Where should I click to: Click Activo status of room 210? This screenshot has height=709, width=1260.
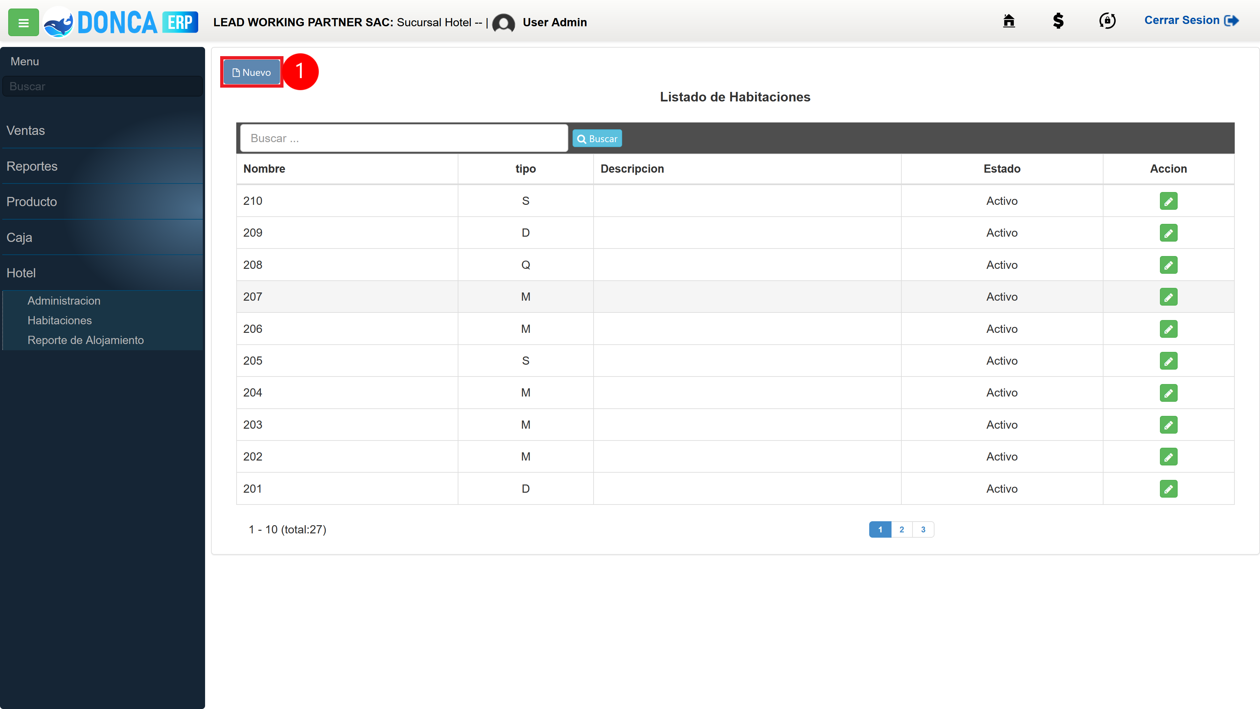coord(1002,201)
